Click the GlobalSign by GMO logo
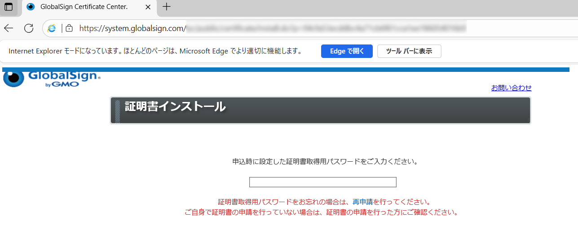Image resolution: width=578 pixels, height=230 pixels. click(x=52, y=78)
